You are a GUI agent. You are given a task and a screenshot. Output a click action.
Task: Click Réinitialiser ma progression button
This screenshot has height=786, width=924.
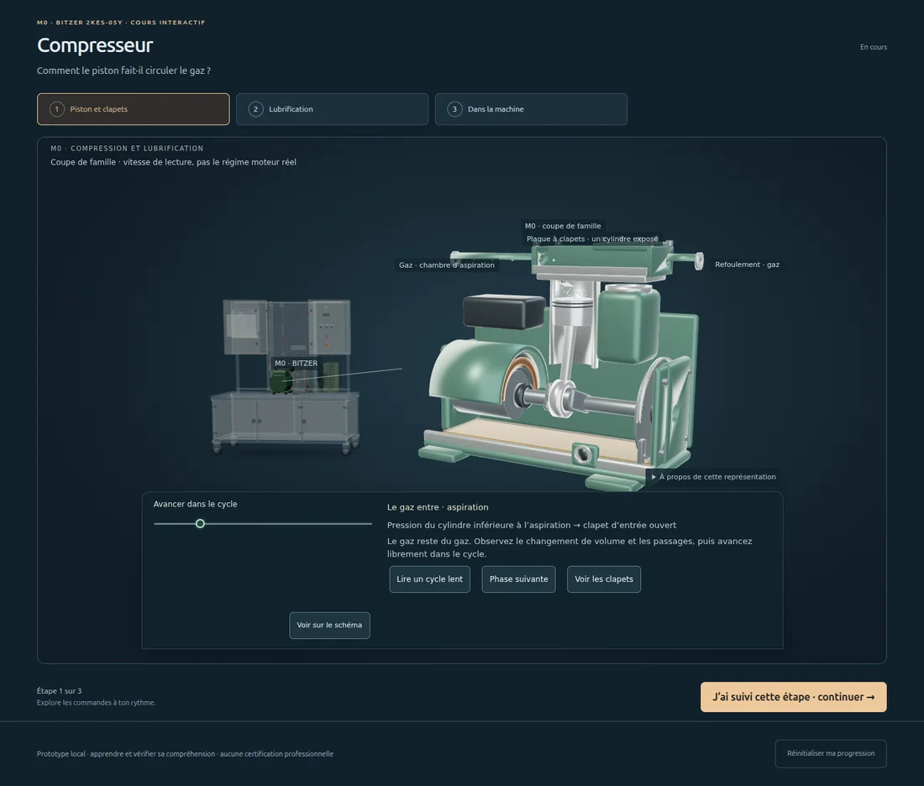(831, 753)
